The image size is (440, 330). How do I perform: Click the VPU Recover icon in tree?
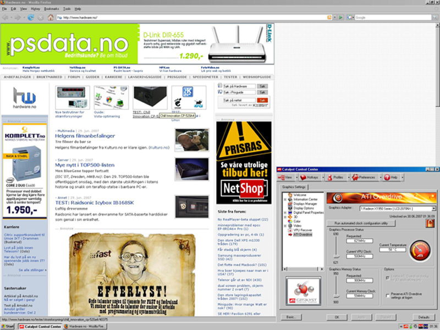click(290, 230)
